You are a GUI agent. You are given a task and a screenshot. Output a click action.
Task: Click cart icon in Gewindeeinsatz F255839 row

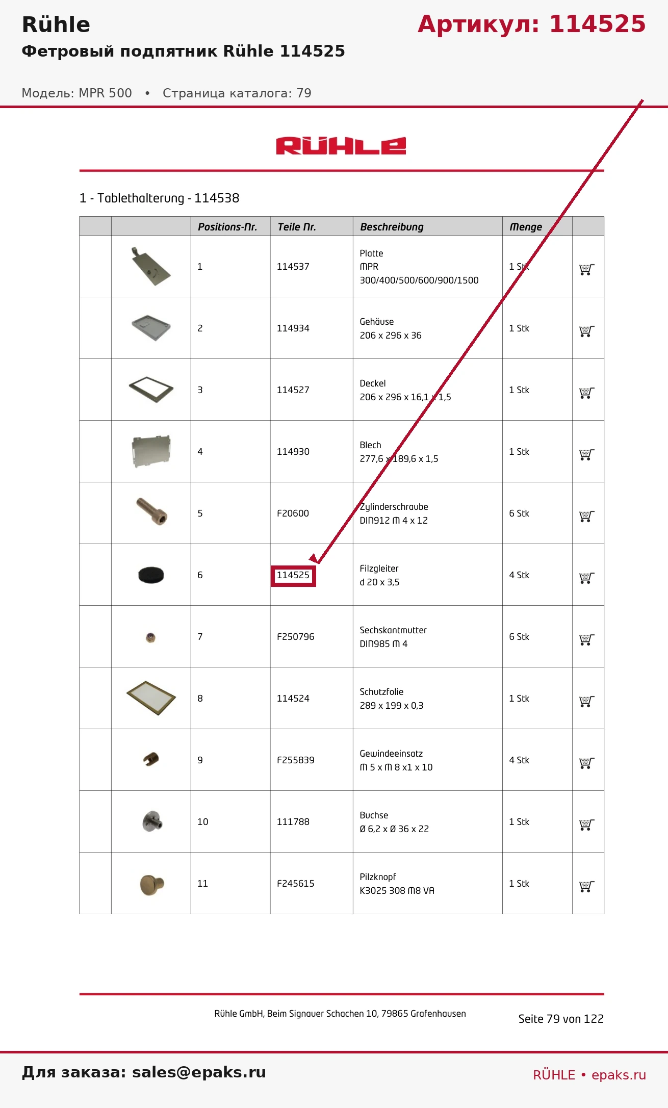tap(587, 763)
